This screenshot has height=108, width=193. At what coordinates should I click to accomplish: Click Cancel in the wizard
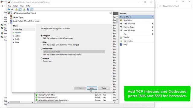(104, 88)
